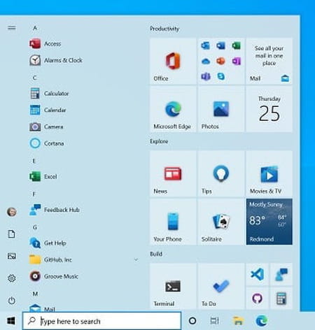The height and width of the screenshot is (330, 315).
Task: Open the Tips tile
Action: pyautogui.click(x=221, y=173)
